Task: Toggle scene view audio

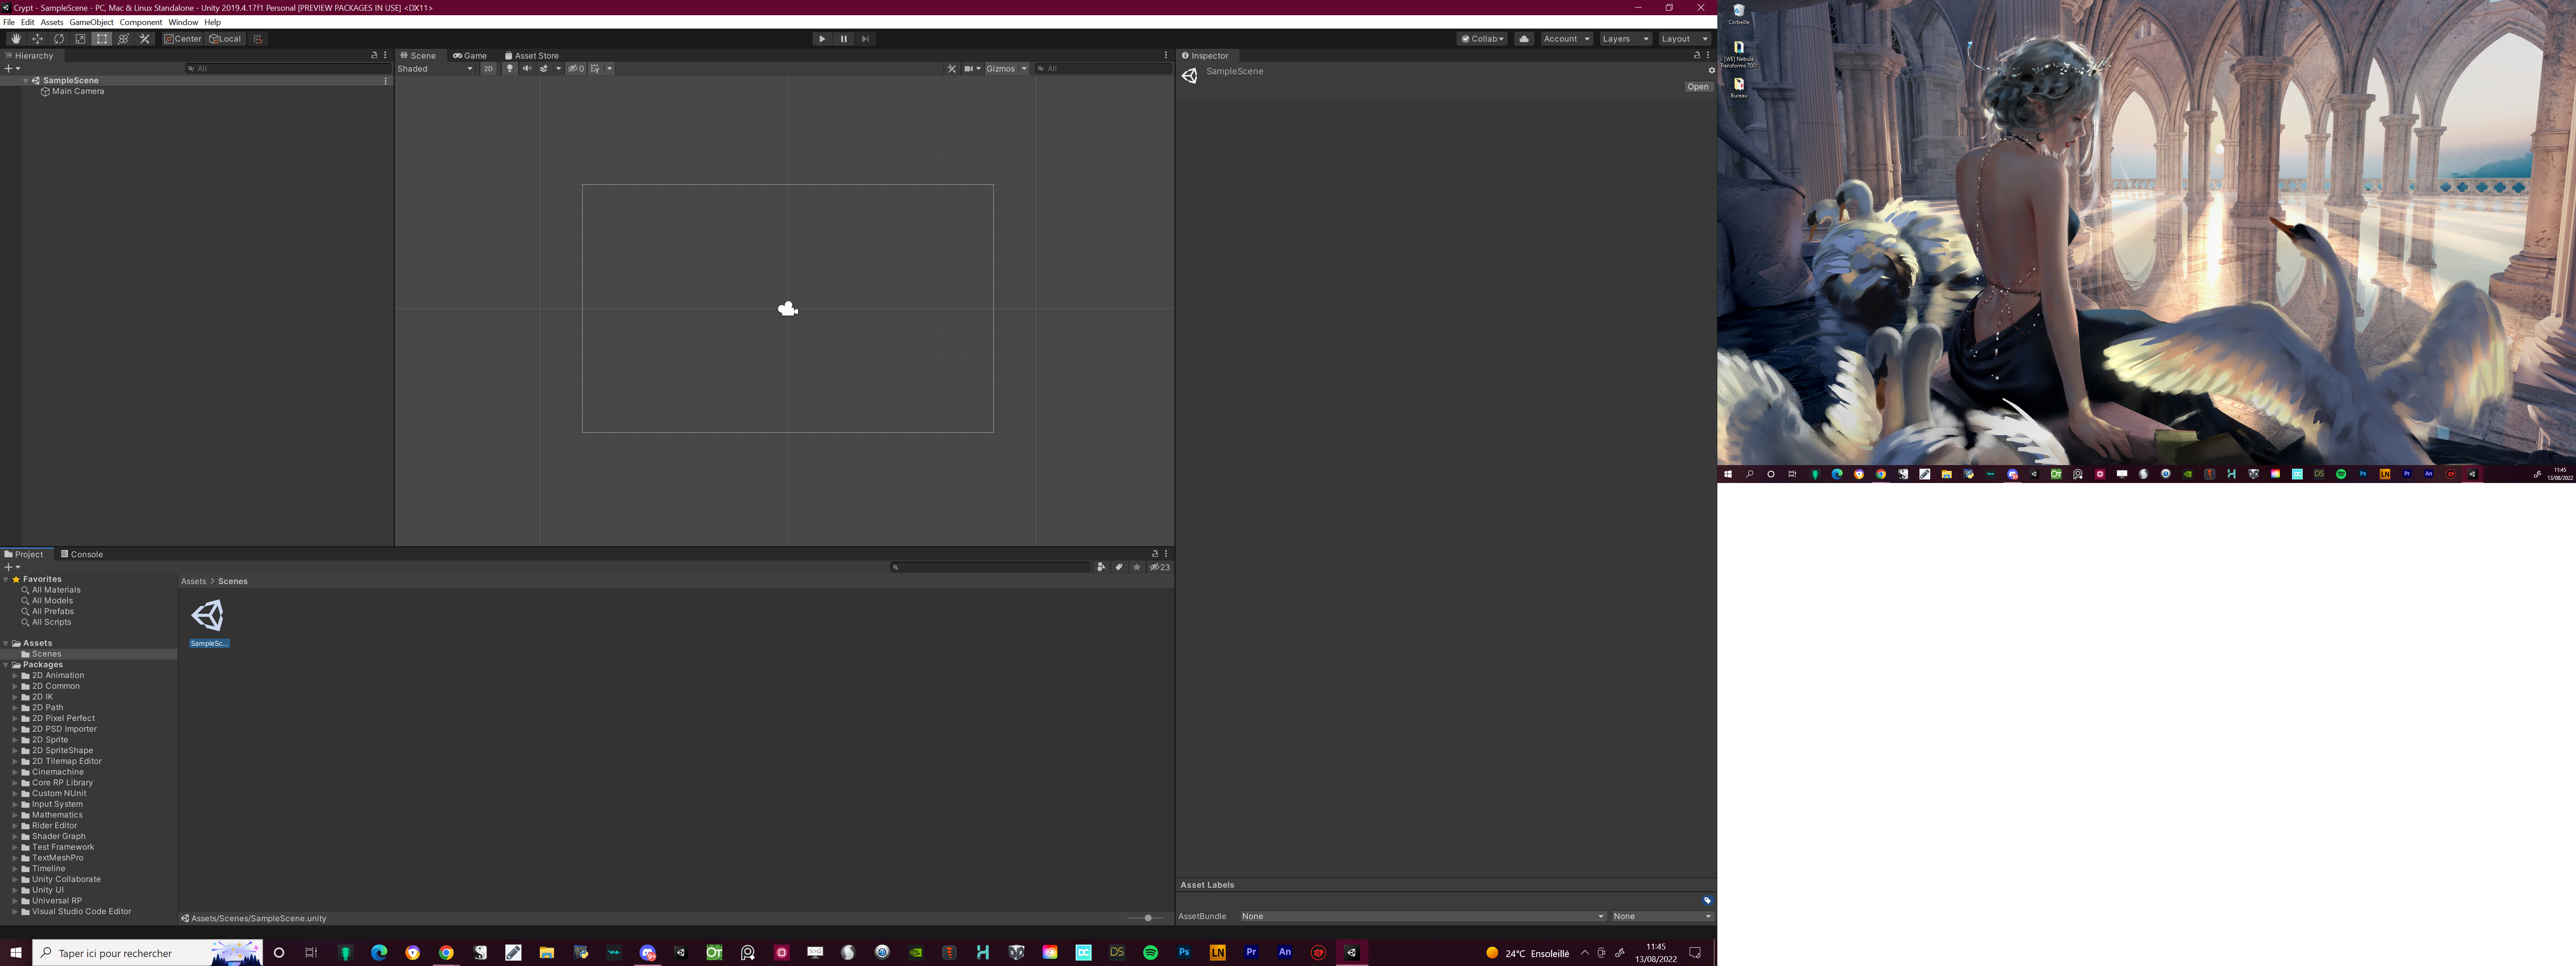Action: pos(526,68)
